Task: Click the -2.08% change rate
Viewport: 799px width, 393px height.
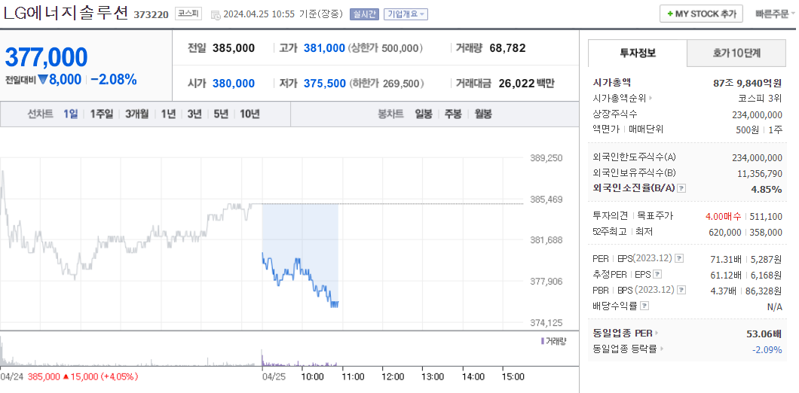Action: [114, 79]
